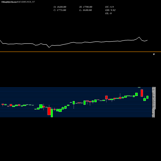Select the high value H: 1790.00

click(86, 7)
